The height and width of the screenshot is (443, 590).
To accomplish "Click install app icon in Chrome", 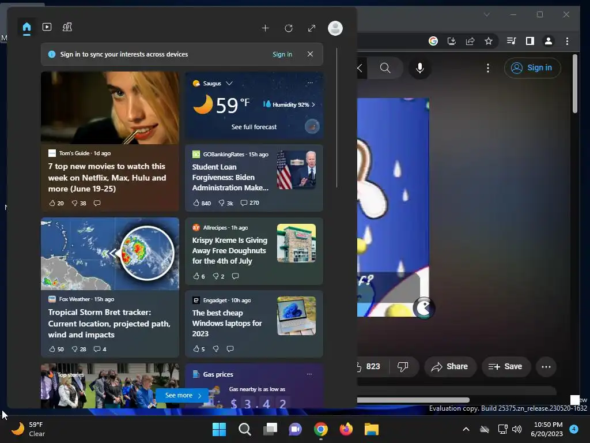I will [452, 41].
